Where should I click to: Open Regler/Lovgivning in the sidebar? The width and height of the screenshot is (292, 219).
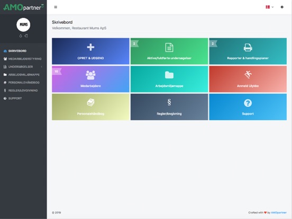[23, 90]
